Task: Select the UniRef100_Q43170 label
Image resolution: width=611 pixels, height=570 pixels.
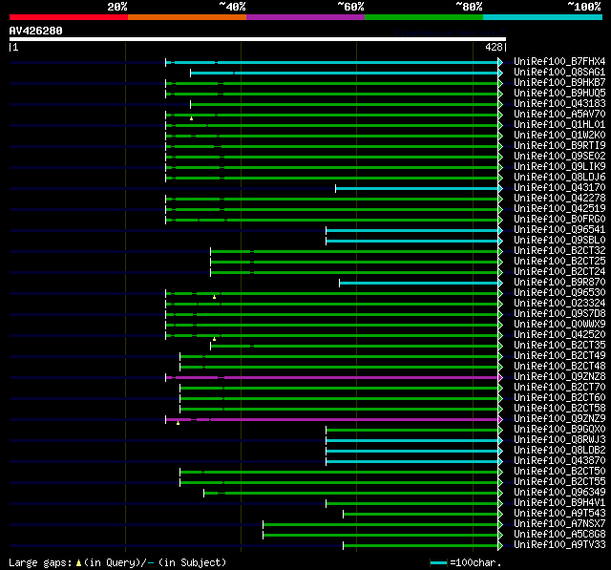Action: coord(559,188)
